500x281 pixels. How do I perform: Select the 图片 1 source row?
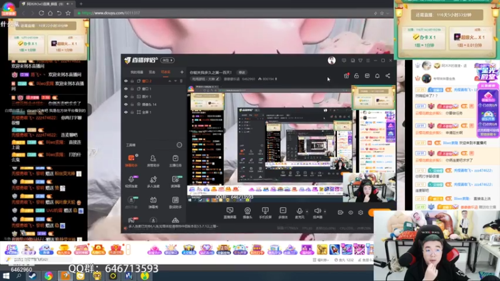(x=154, y=97)
